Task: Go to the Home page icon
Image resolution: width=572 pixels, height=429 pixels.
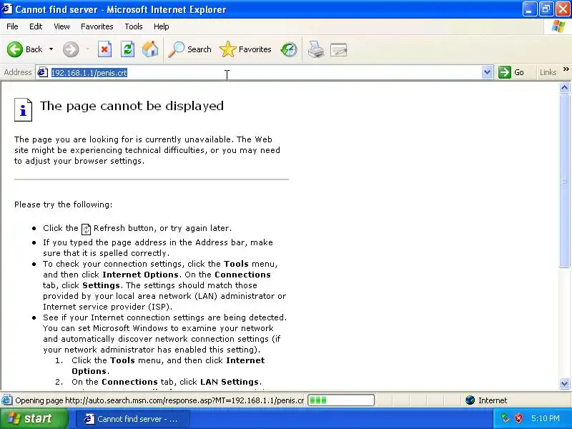Action: (x=150, y=49)
